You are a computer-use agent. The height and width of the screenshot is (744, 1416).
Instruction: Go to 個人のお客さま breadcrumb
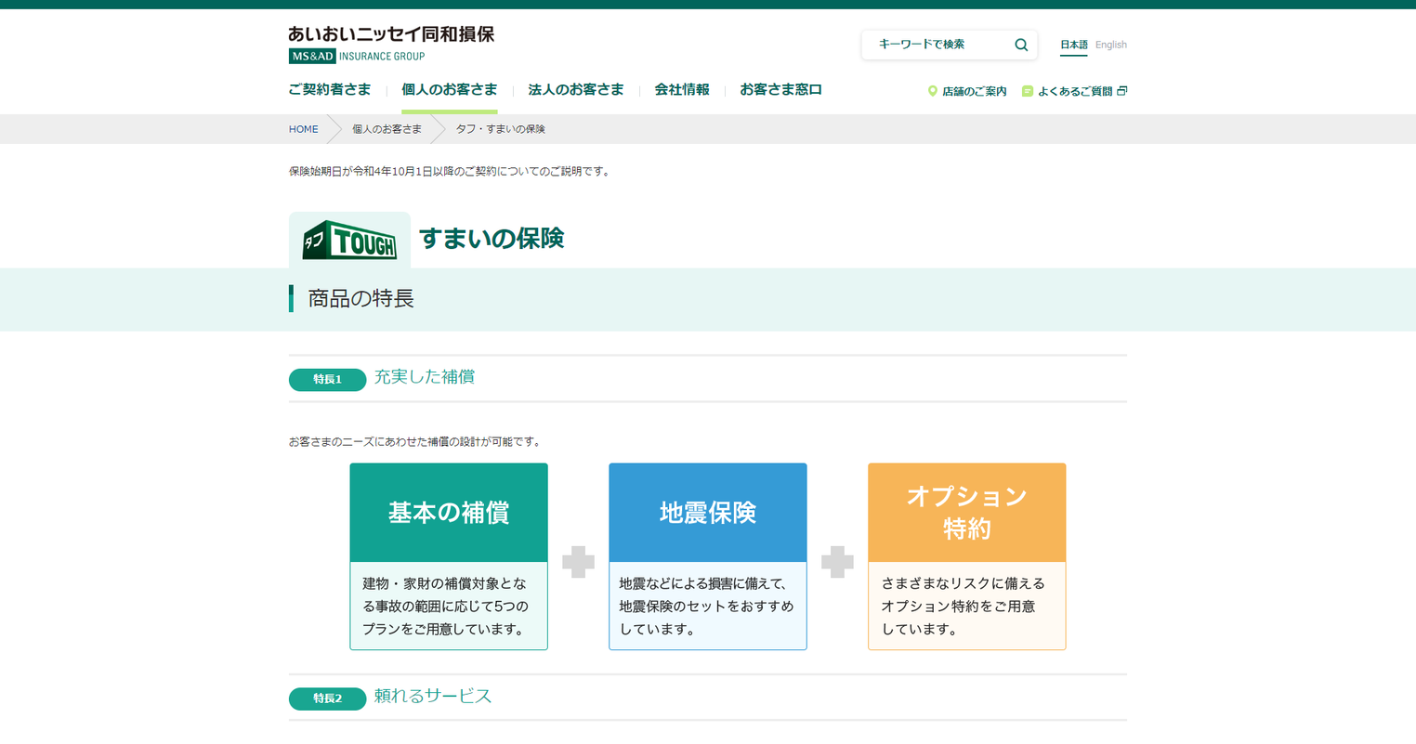(x=387, y=129)
